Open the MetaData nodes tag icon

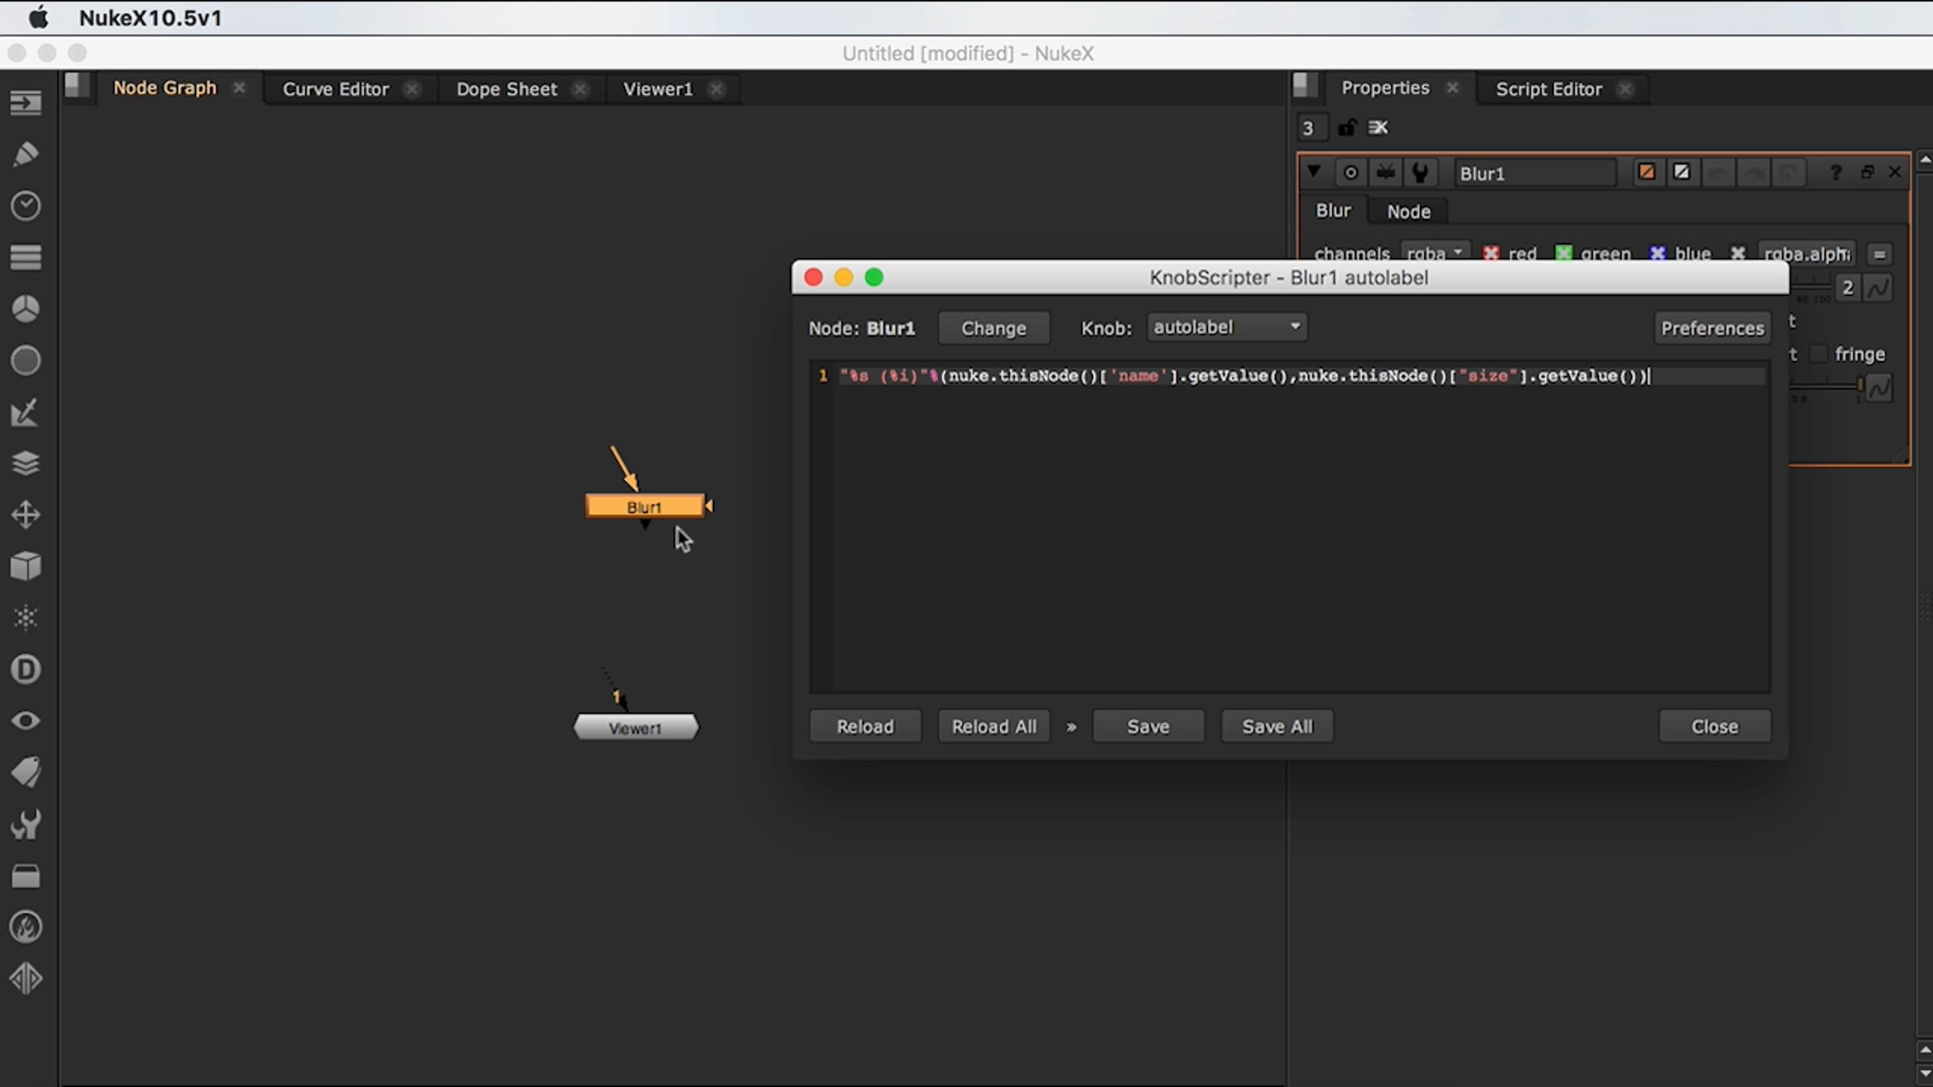click(x=26, y=772)
